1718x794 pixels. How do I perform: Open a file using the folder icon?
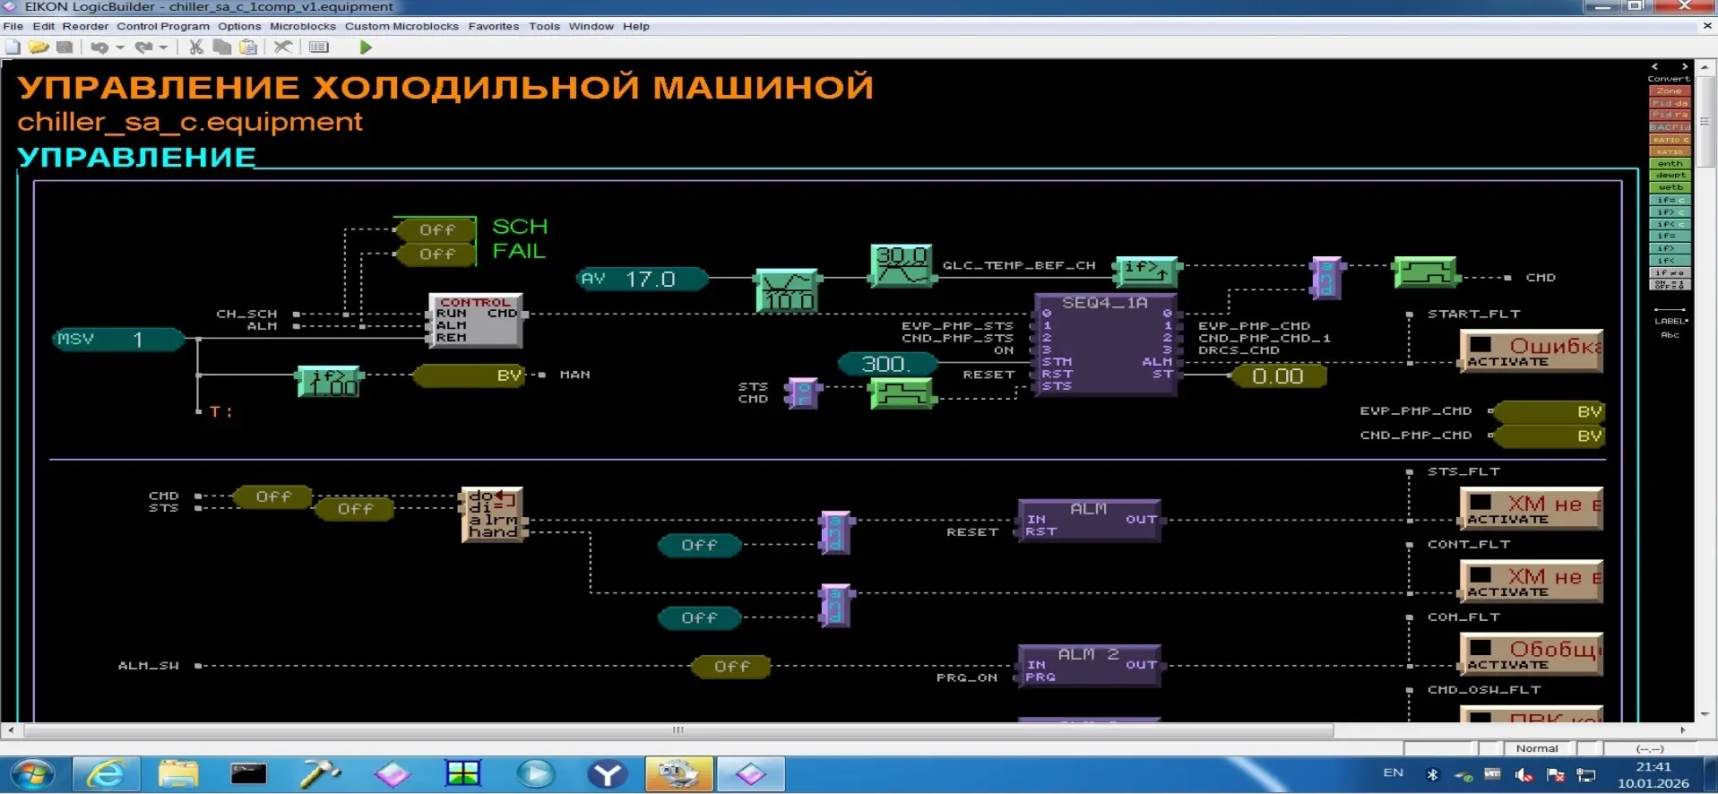click(x=38, y=47)
